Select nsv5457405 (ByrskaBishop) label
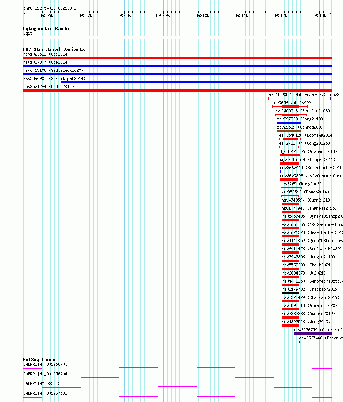This screenshot has height=402, width=343. click(x=312, y=216)
